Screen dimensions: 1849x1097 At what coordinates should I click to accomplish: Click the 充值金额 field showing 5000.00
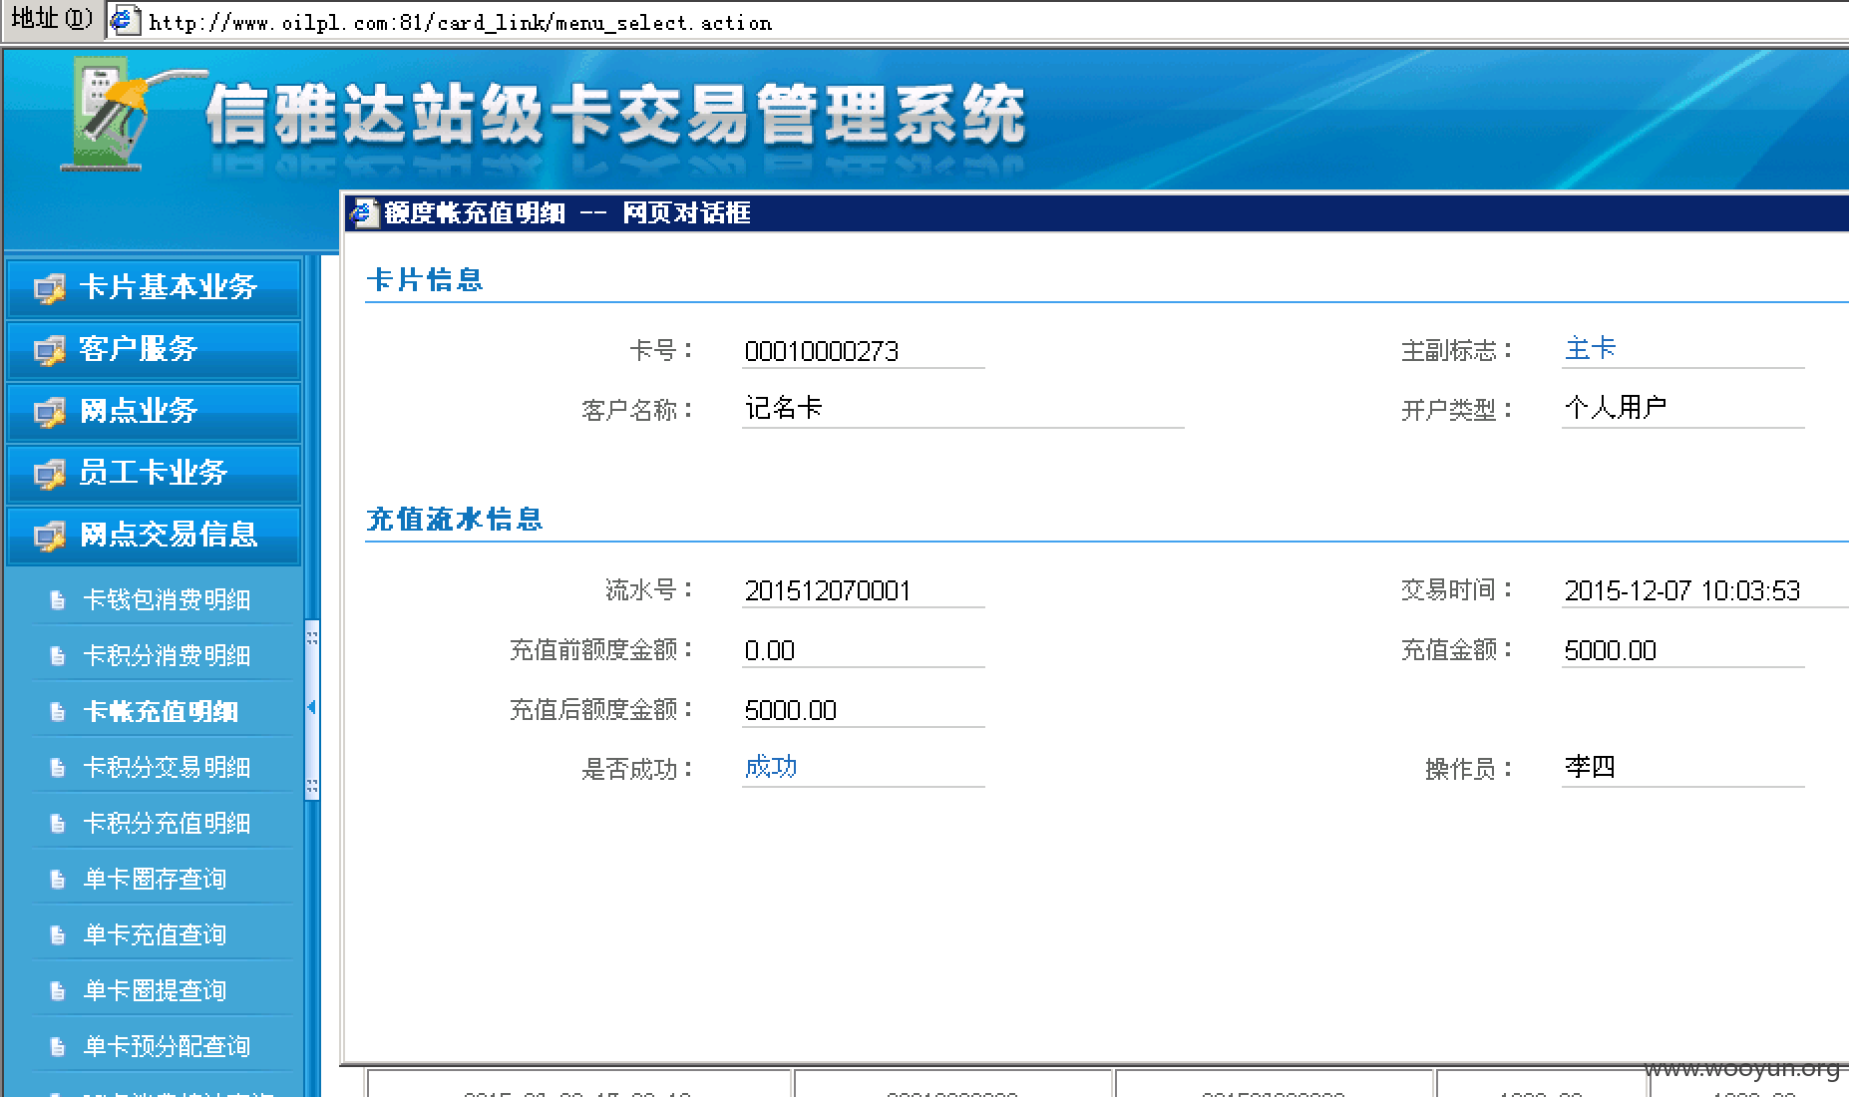(x=1683, y=650)
